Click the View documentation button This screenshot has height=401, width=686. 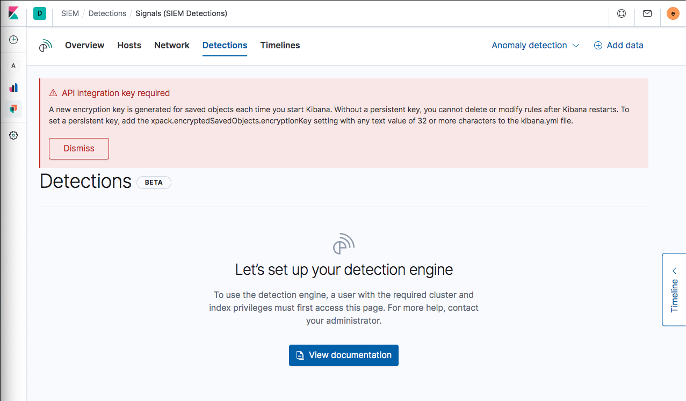pos(344,355)
